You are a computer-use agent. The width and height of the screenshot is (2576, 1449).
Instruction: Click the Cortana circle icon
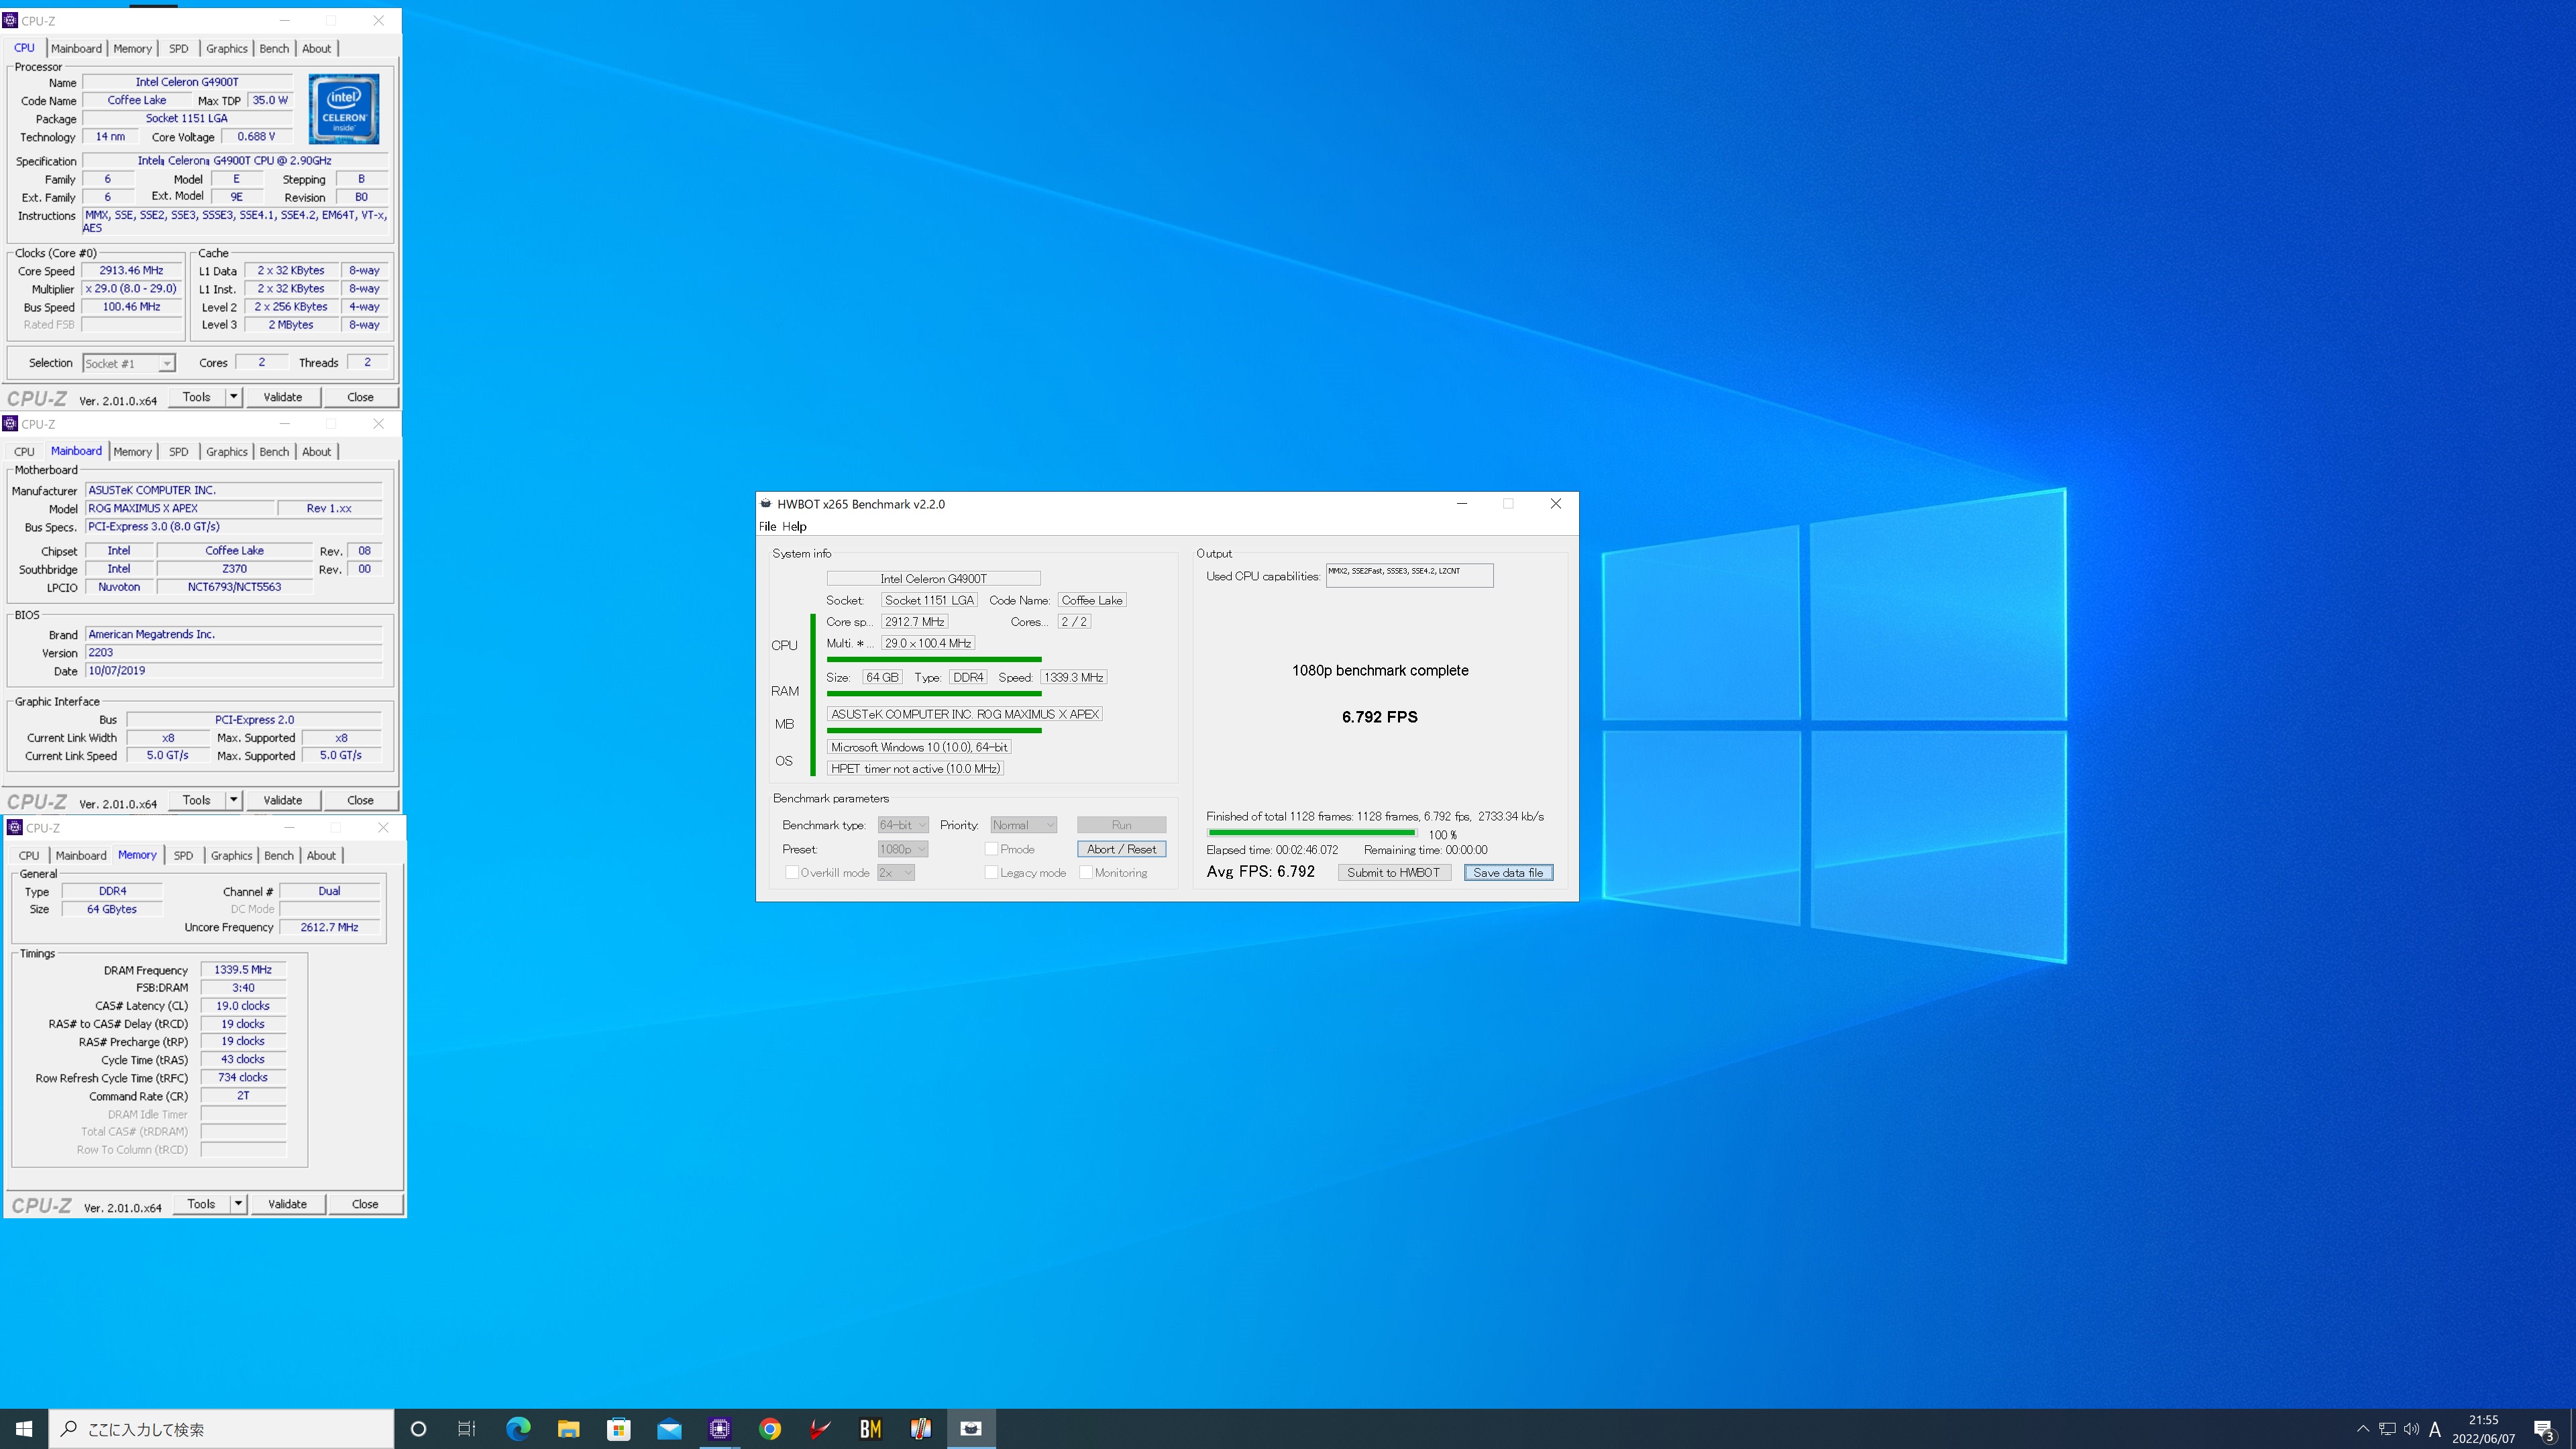pos(419,1429)
